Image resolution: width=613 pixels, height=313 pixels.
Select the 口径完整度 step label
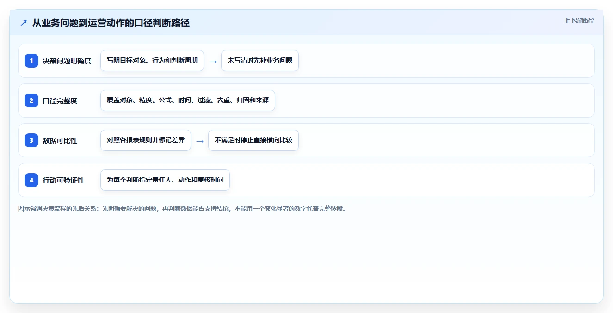pos(60,100)
